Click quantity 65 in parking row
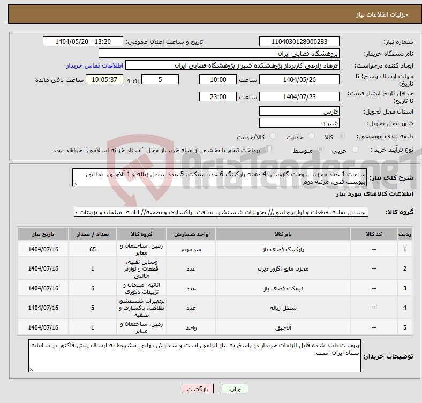 coord(93,249)
